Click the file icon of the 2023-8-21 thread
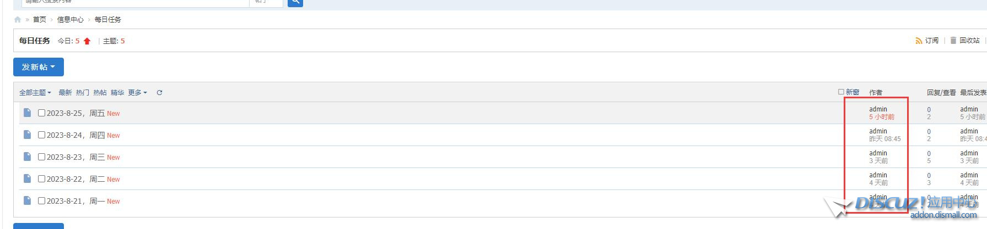 (x=27, y=200)
